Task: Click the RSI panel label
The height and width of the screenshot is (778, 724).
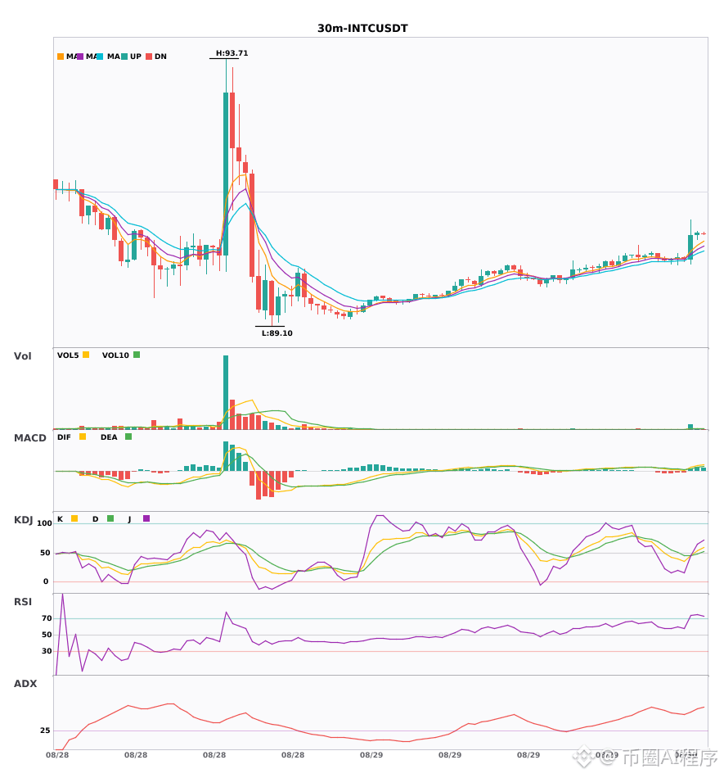Action: pyautogui.click(x=23, y=602)
